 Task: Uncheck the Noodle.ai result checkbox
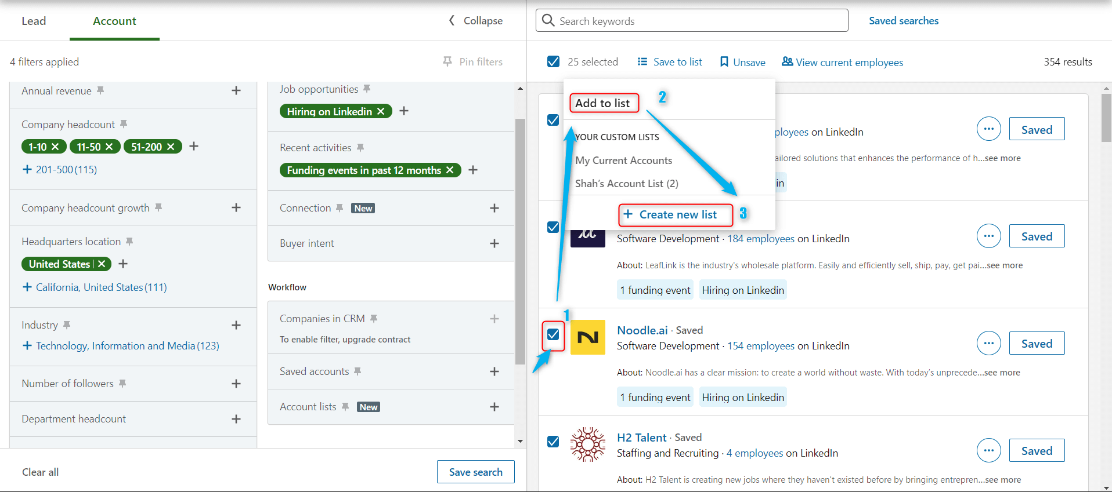[554, 334]
